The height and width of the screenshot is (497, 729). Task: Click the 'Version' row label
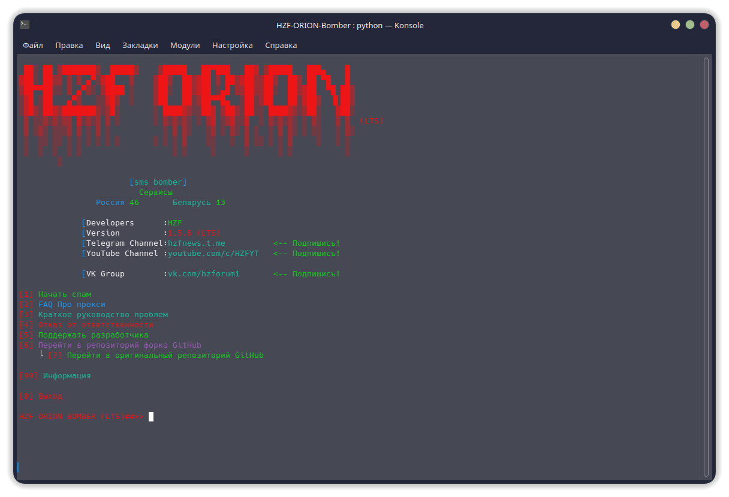[103, 233]
